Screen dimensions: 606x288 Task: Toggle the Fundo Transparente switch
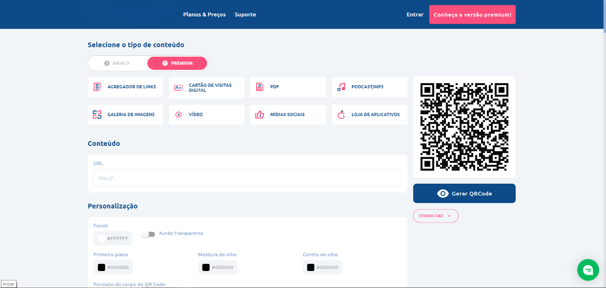point(149,234)
